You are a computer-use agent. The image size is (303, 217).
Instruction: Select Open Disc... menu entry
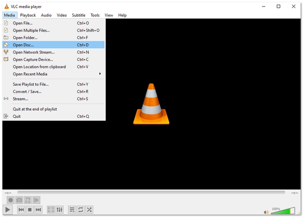pos(54,45)
